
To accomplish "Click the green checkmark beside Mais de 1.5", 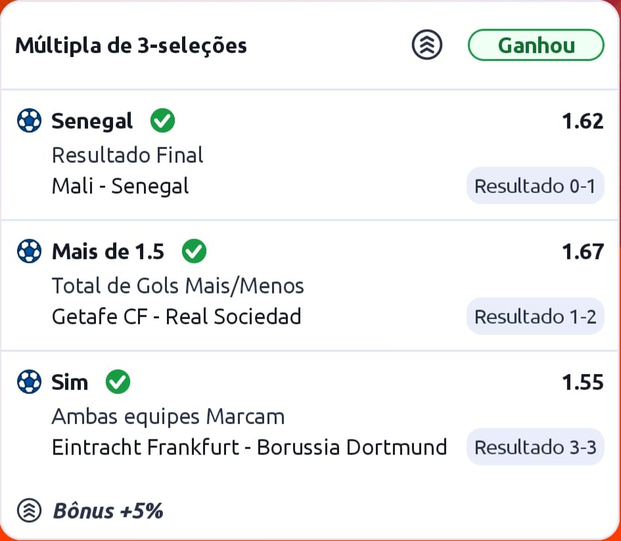I will [x=194, y=251].
